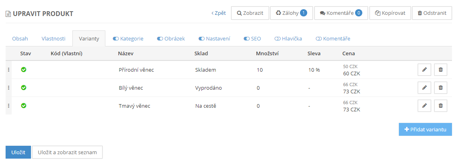
Task: Go back using the Zpět link
Action: pos(219,13)
